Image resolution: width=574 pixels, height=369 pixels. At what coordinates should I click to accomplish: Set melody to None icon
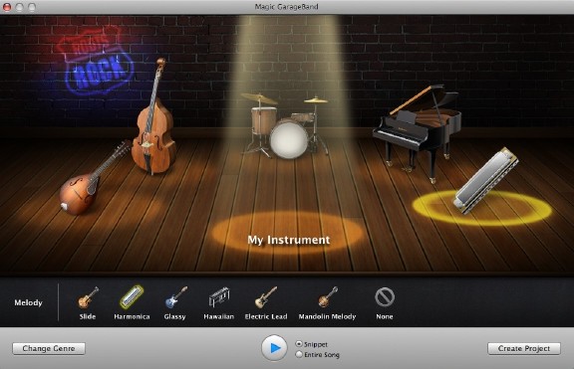point(385,296)
